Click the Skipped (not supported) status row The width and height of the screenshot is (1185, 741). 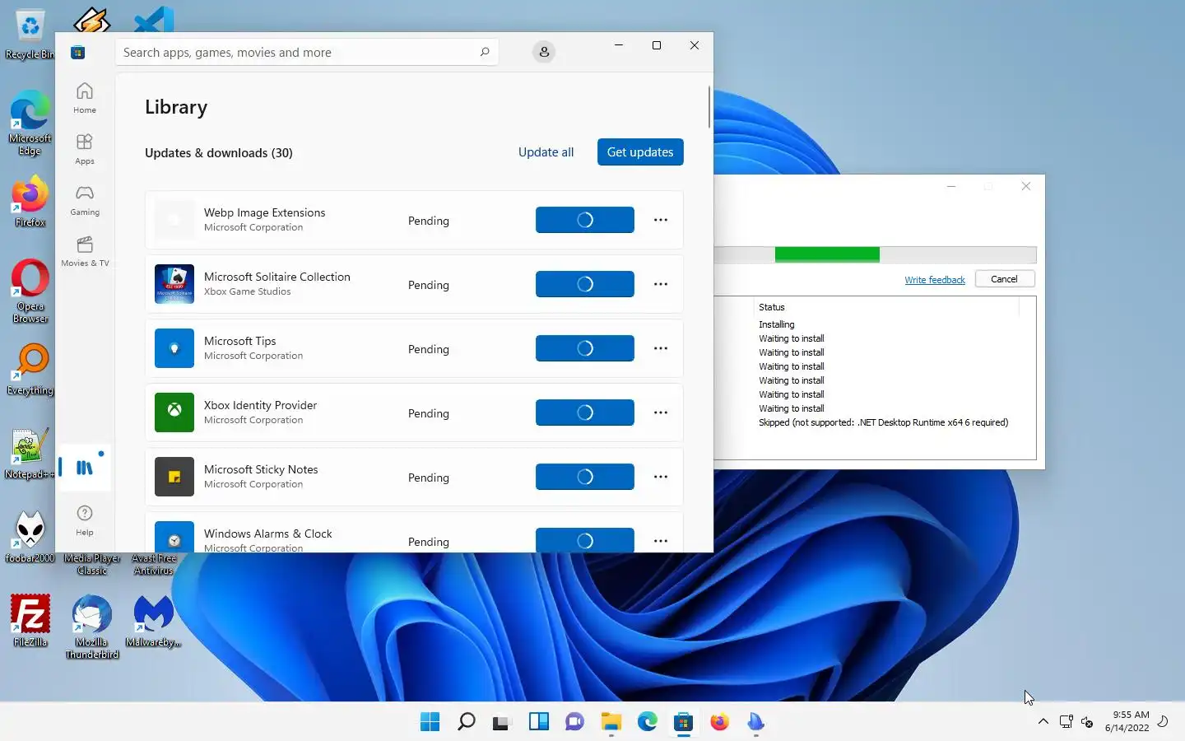(883, 422)
